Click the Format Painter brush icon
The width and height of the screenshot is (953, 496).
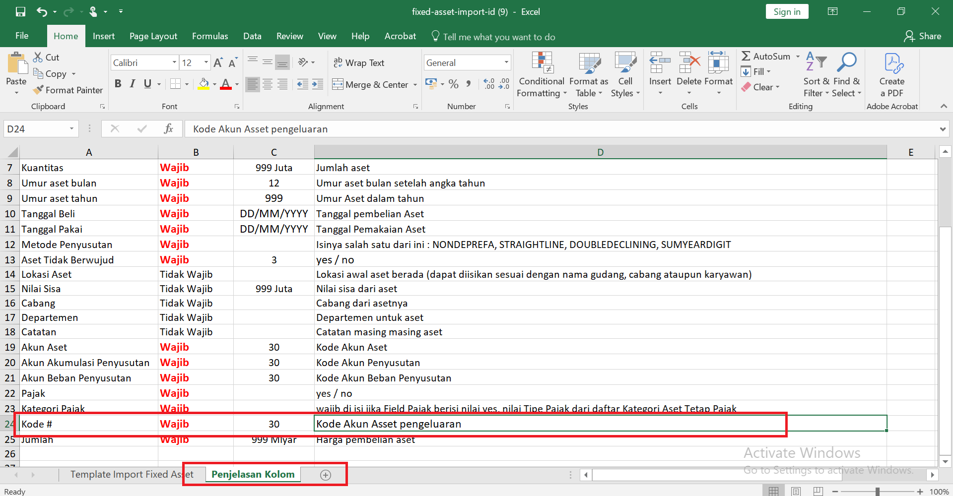point(38,90)
